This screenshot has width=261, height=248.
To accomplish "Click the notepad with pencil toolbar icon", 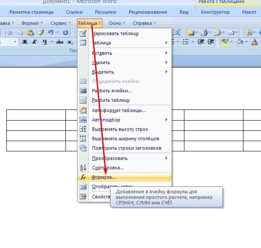I will 217,32.
